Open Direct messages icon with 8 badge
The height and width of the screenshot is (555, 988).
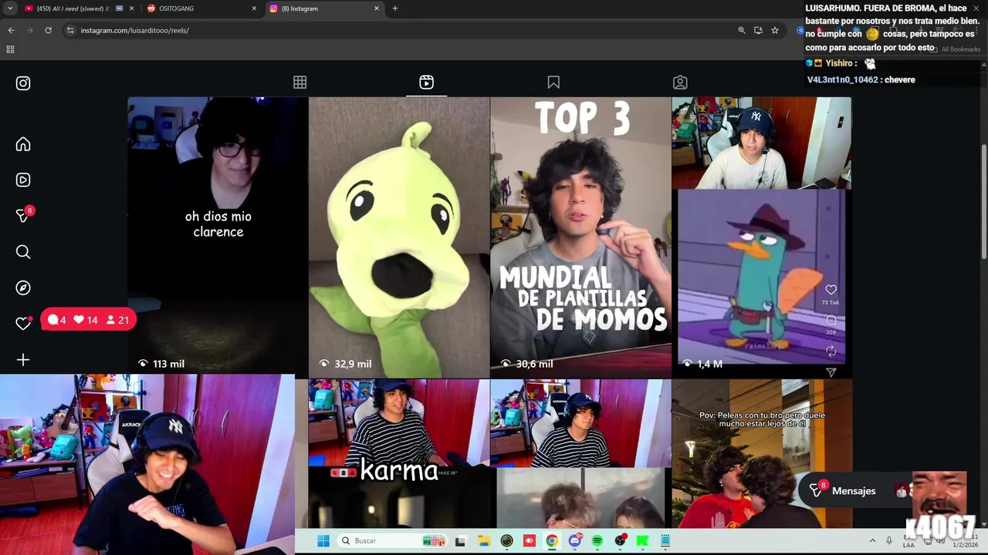coord(23,216)
